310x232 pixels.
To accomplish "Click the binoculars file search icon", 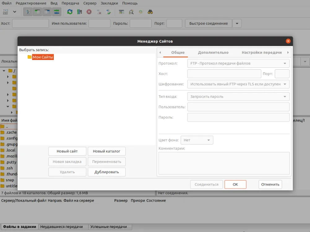I will (150, 12).
